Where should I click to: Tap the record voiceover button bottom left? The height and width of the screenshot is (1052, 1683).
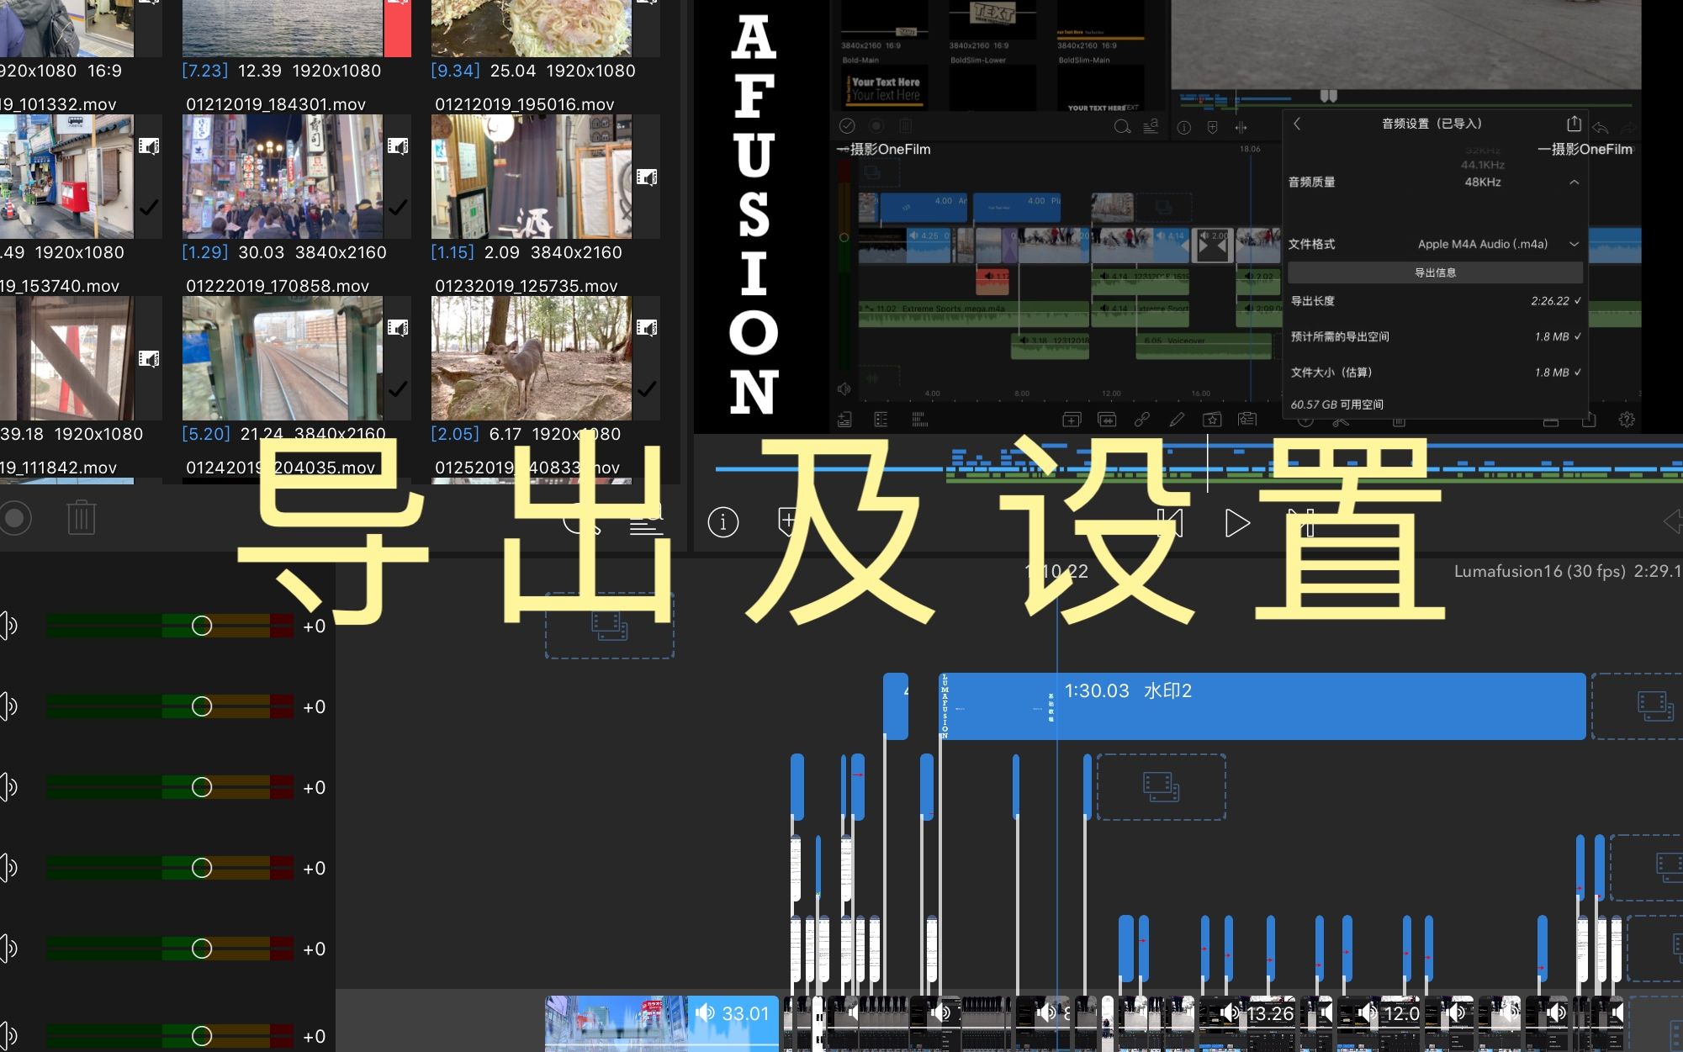13,519
